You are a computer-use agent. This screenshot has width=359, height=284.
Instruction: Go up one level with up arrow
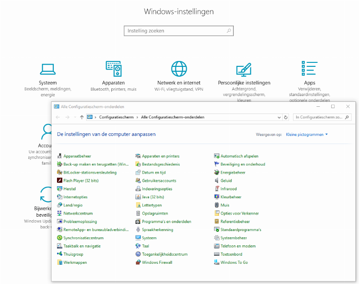82,117
